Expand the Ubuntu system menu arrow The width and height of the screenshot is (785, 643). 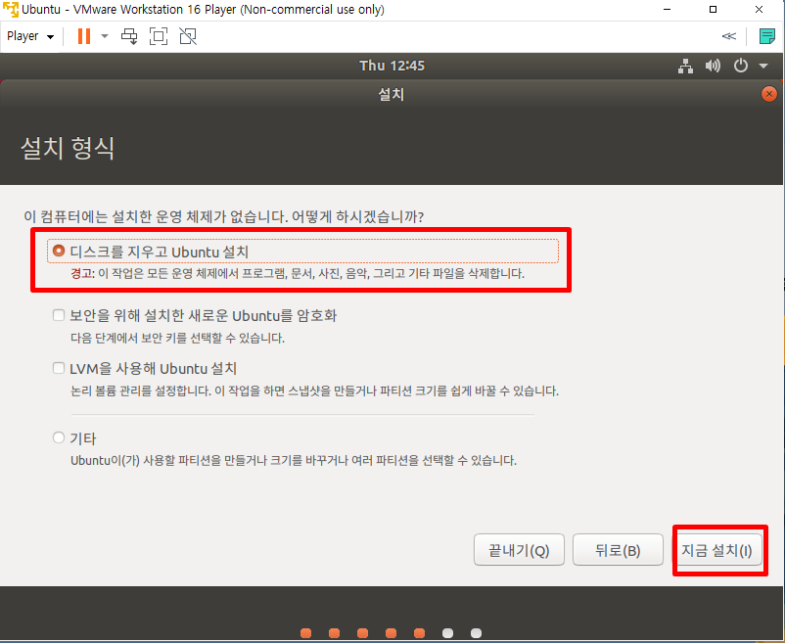click(x=763, y=66)
